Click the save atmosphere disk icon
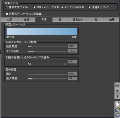Viewport: 120px width, 118px height. 117,115
